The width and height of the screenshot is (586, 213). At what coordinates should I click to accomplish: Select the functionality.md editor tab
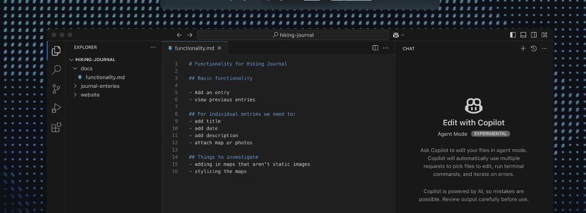[195, 48]
